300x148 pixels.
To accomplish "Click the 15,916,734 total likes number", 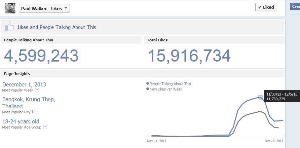I will click(189, 56).
